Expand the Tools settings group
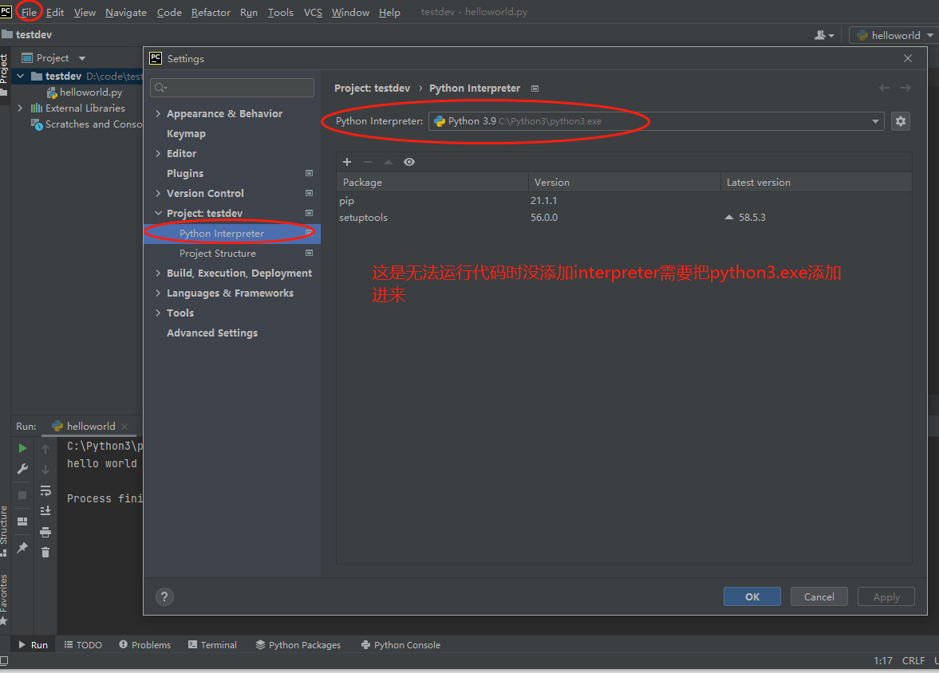Viewport: 939px width, 673px height. click(x=158, y=313)
